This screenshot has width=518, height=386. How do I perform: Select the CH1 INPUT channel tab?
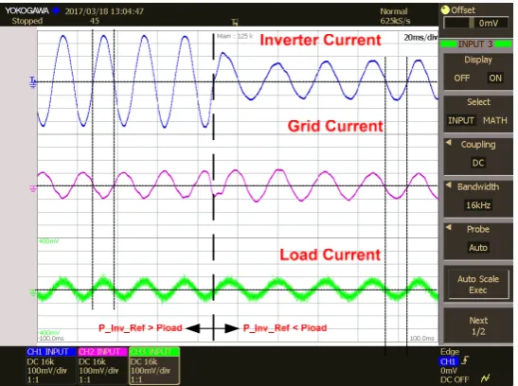click(x=51, y=352)
